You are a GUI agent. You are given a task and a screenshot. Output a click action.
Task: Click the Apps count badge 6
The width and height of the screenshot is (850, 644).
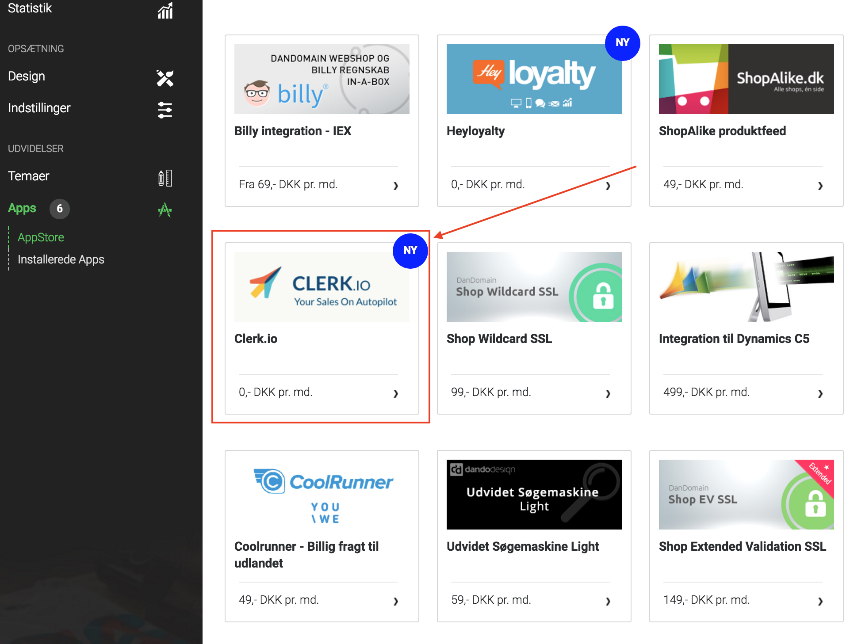coord(60,209)
